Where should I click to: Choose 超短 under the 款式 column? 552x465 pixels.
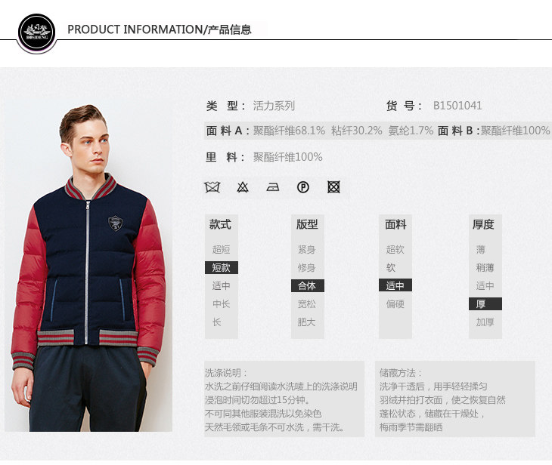[221, 250]
